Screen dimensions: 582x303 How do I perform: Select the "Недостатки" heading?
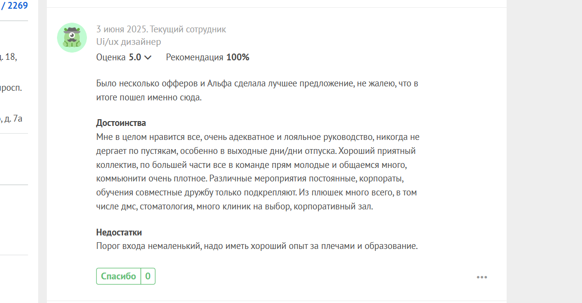point(119,233)
